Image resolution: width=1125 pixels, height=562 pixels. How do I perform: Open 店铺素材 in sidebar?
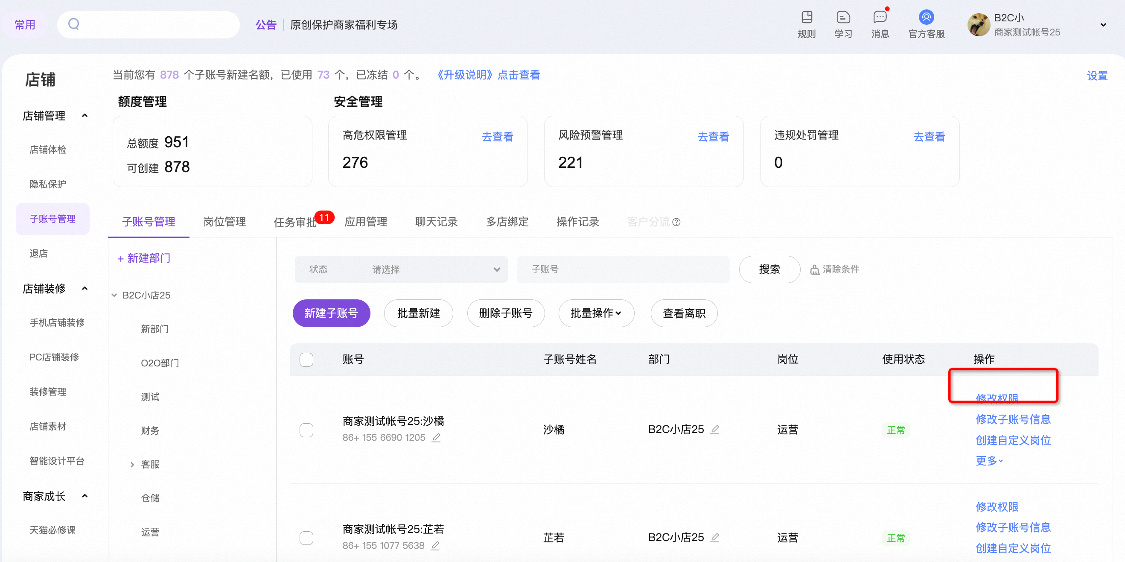(x=48, y=426)
